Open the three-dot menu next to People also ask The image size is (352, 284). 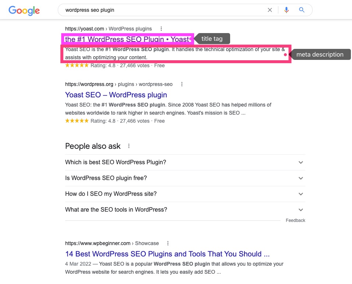(x=129, y=146)
